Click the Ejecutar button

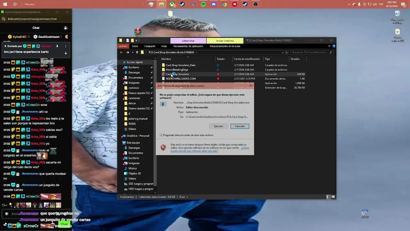point(218,126)
